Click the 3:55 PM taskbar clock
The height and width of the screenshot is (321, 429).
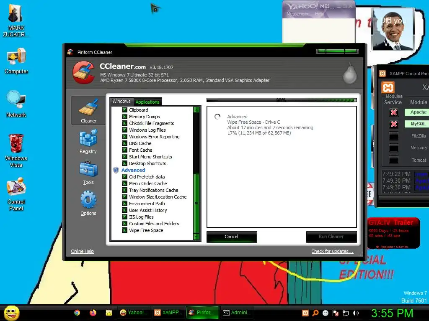(392, 313)
